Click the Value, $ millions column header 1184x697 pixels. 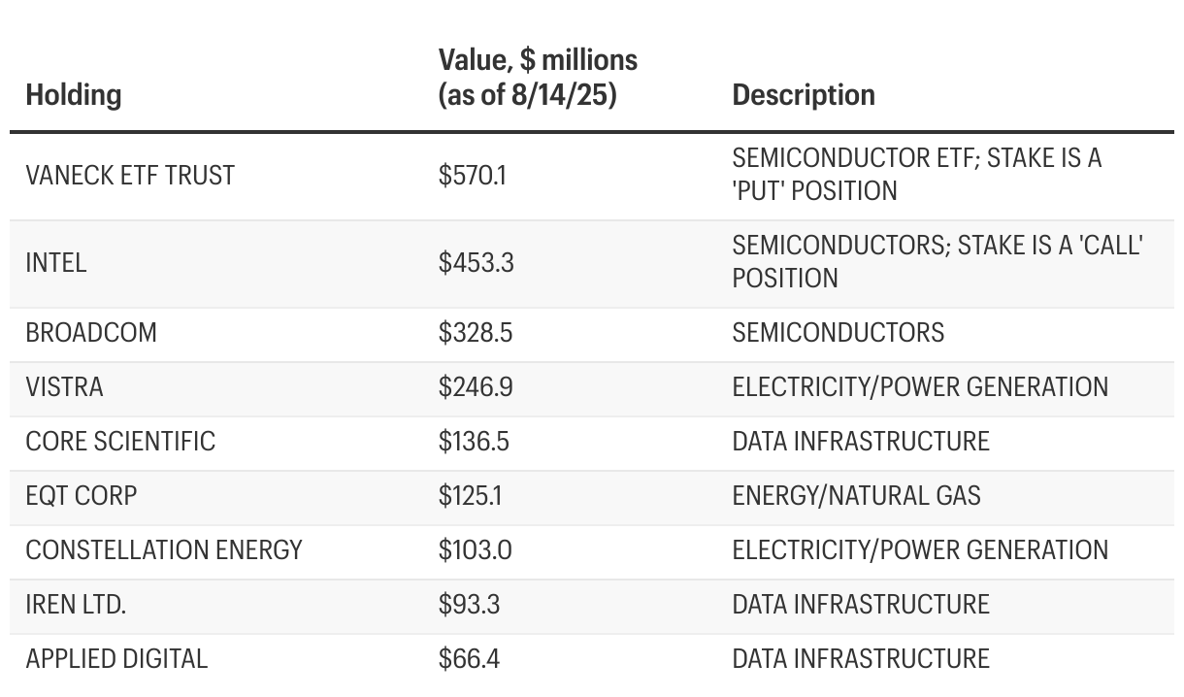538,78
